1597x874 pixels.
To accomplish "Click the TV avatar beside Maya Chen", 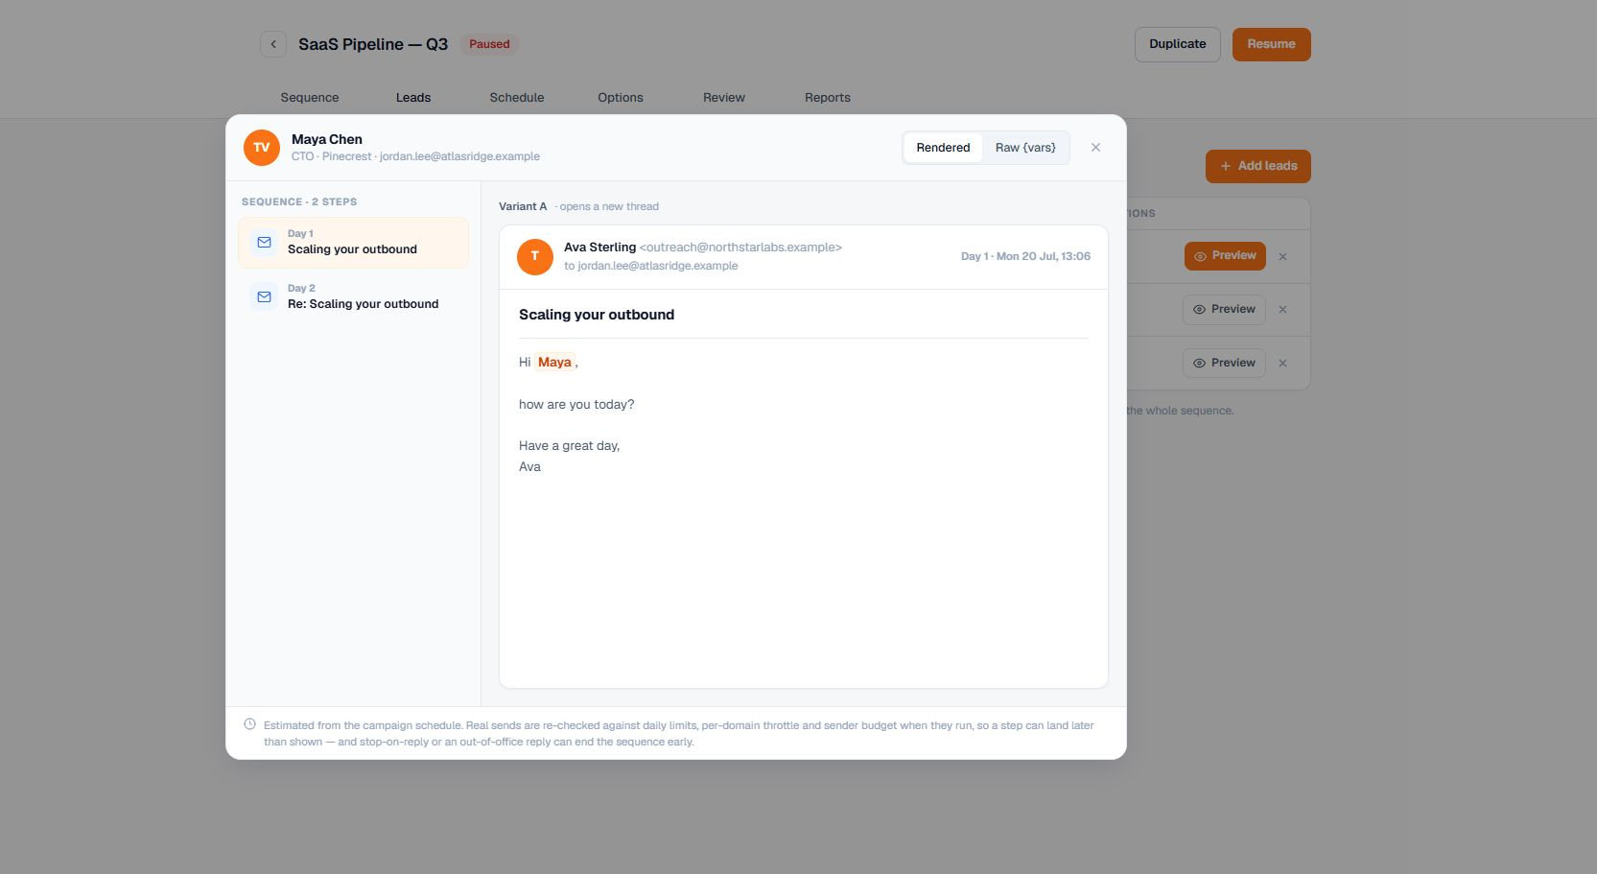I will coord(262,148).
